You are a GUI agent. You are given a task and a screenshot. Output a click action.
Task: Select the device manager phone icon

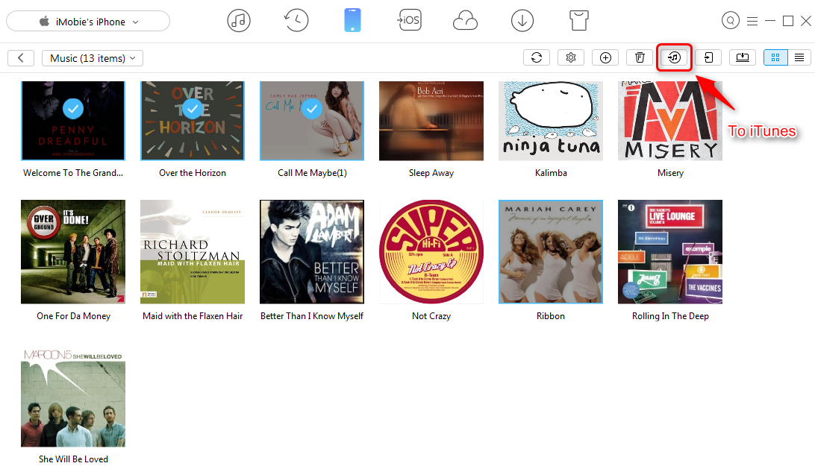click(x=352, y=20)
